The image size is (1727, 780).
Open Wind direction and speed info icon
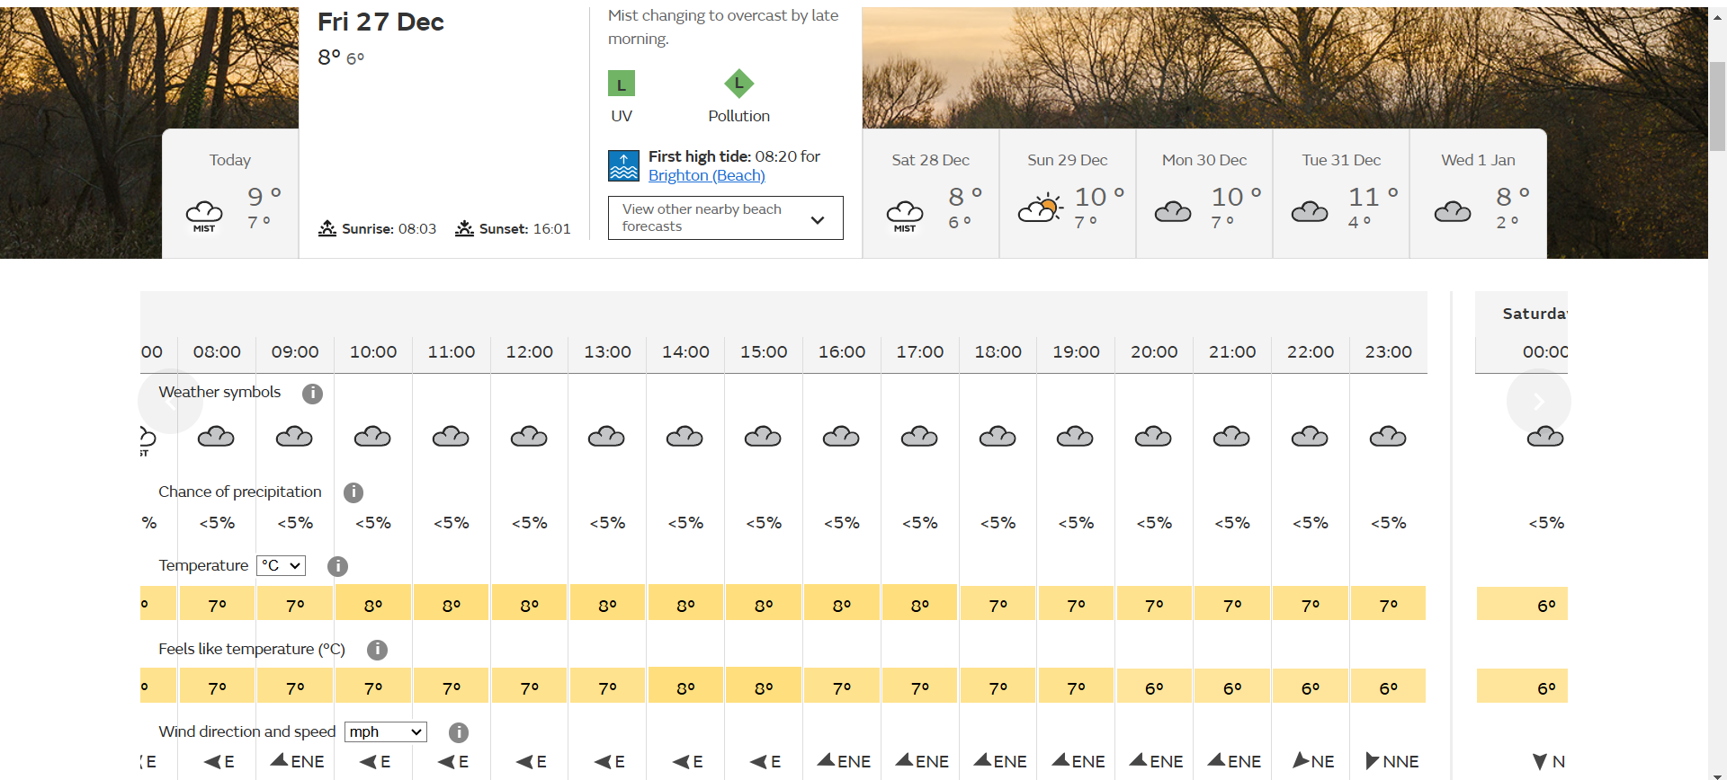click(x=459, y=732)
